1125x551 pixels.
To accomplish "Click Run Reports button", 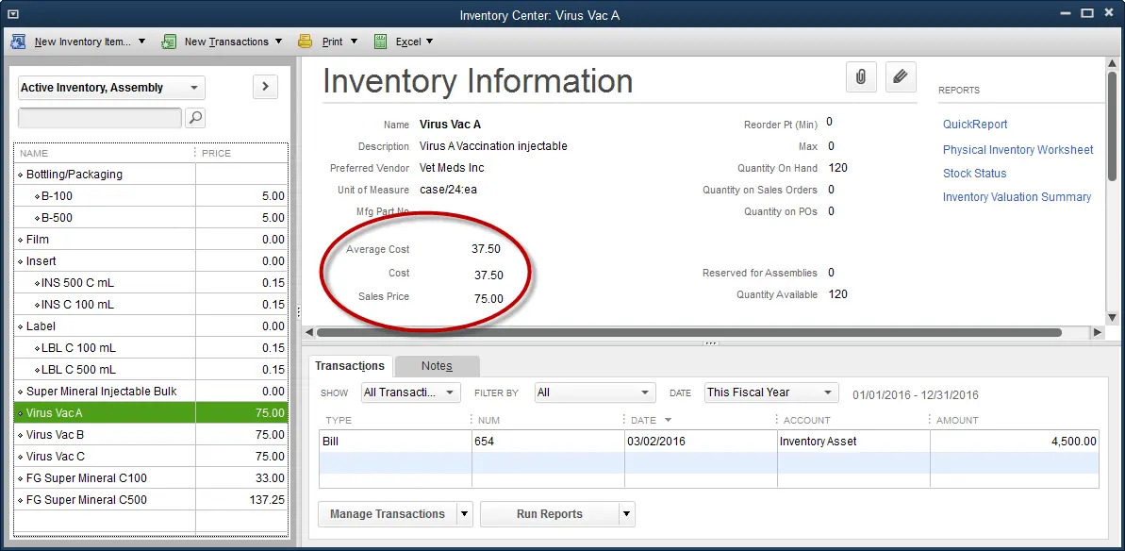I will pyautogui.click(x=550, y=513).
